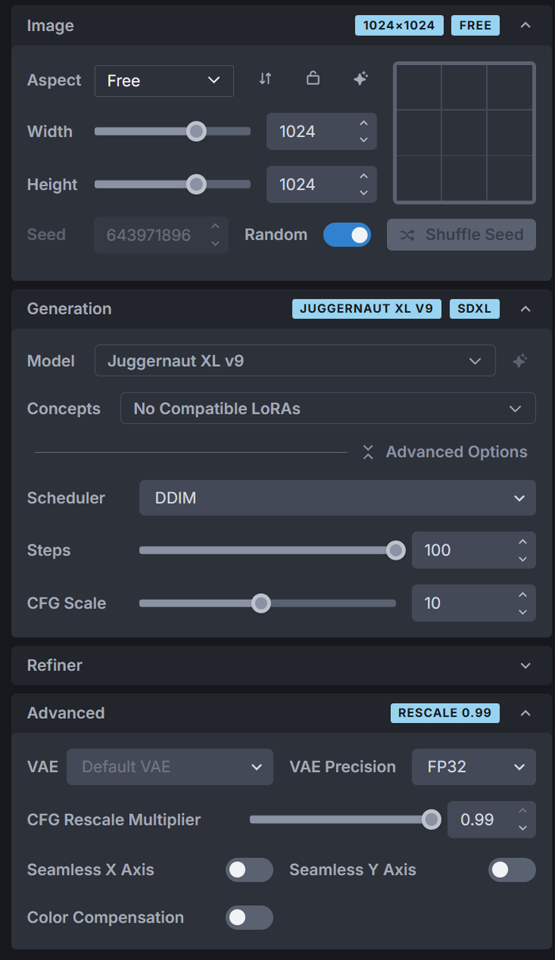Viewport: 555px width, 960px height.
Task: Click the CFG Scale slider handle
Action: [261, 604]
